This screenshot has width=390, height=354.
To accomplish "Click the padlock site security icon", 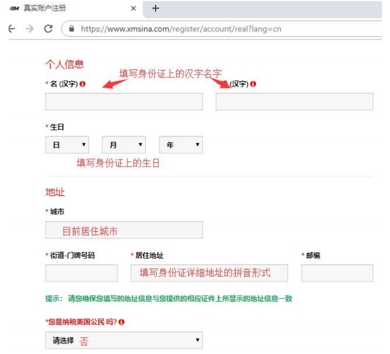I will point(73,29).
